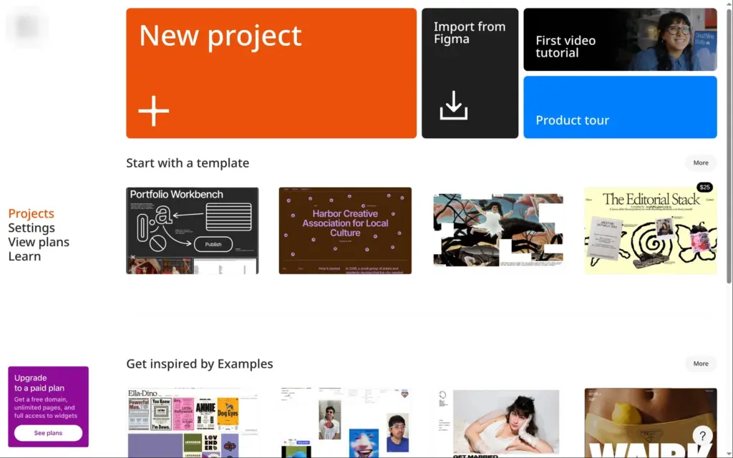Select Projects in the sidebar
Image resolution: width=733 pixels, height=458 pixels.
click(31, 213)
